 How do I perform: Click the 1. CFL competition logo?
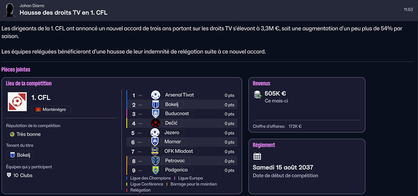coord(17,101)
